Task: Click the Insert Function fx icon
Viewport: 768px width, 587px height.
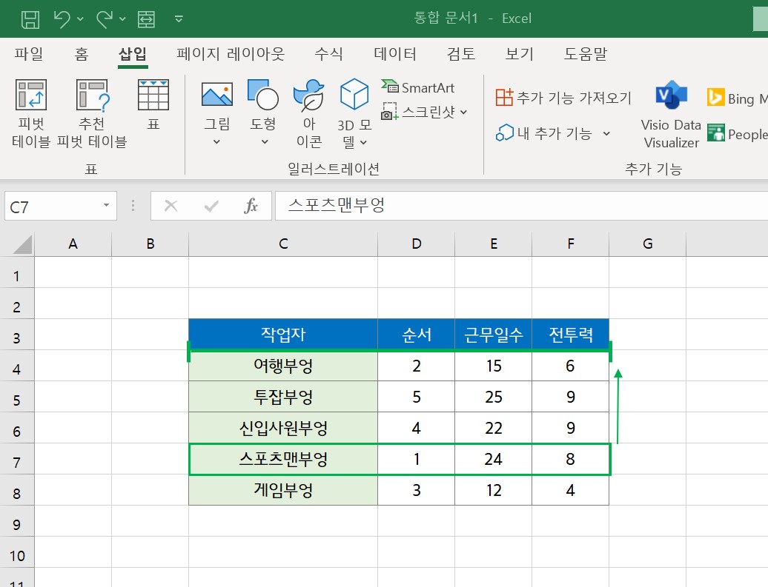Action: pyautogui.click(x=251, y=206)
